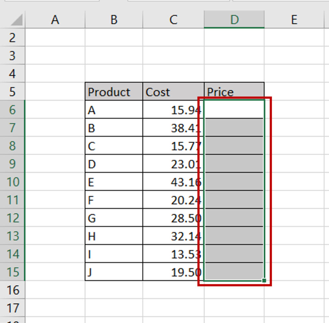Select the cell for product B

(x=114, y=128)
